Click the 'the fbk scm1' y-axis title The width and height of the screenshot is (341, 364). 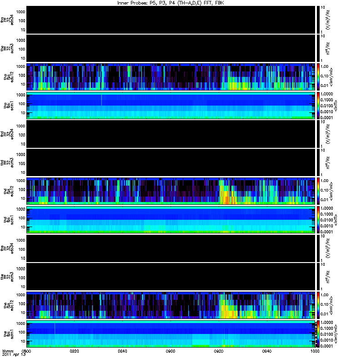(x=8, y=334)
